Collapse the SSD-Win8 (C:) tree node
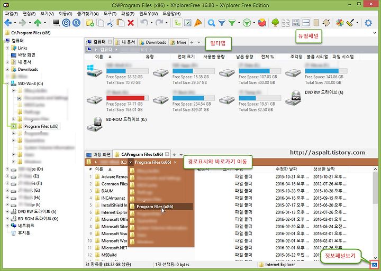The image size is (381, 271). point(7,83)
